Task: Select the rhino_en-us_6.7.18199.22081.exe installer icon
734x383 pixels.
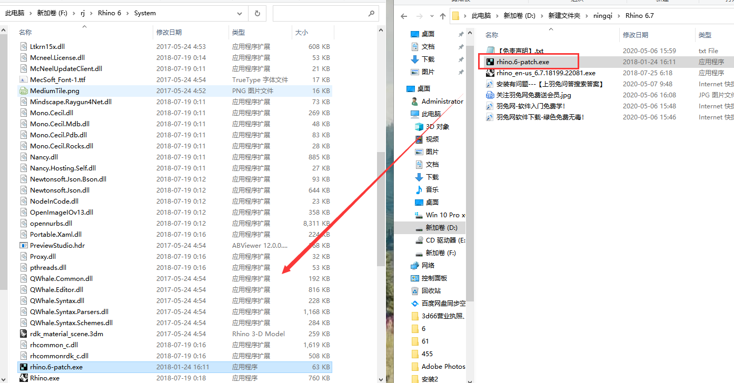Action: [x=490, y=73]
